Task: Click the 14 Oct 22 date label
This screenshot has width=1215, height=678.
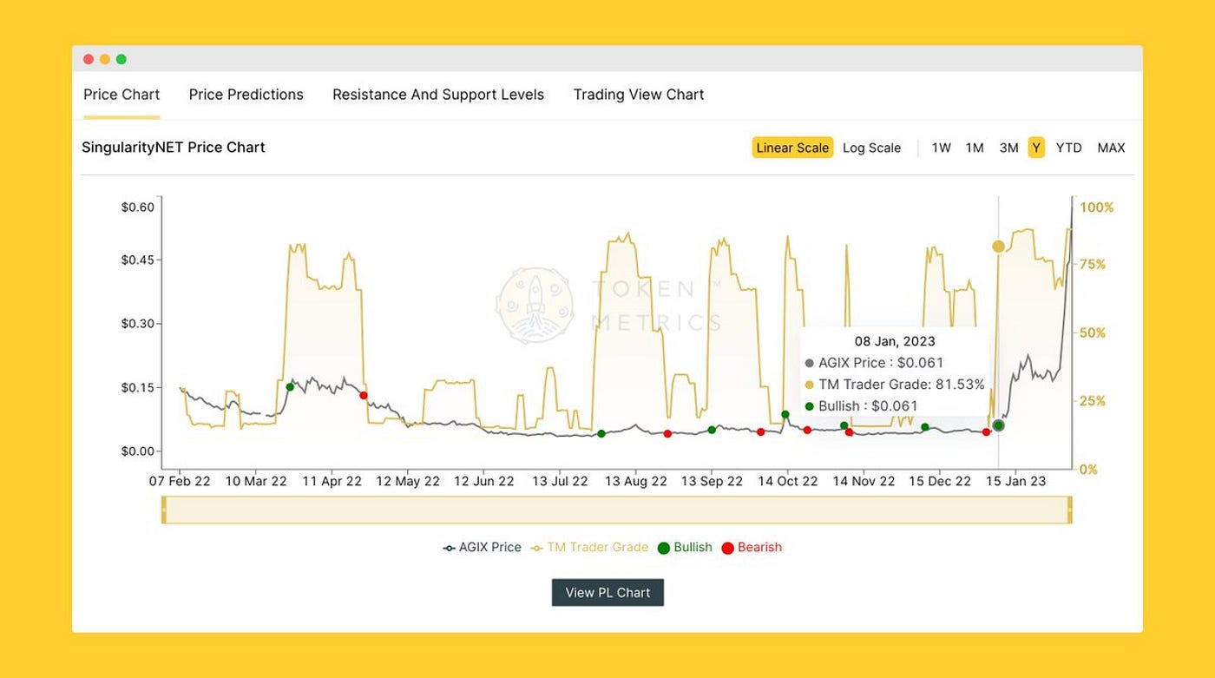Action: click(x=788, y=481)
